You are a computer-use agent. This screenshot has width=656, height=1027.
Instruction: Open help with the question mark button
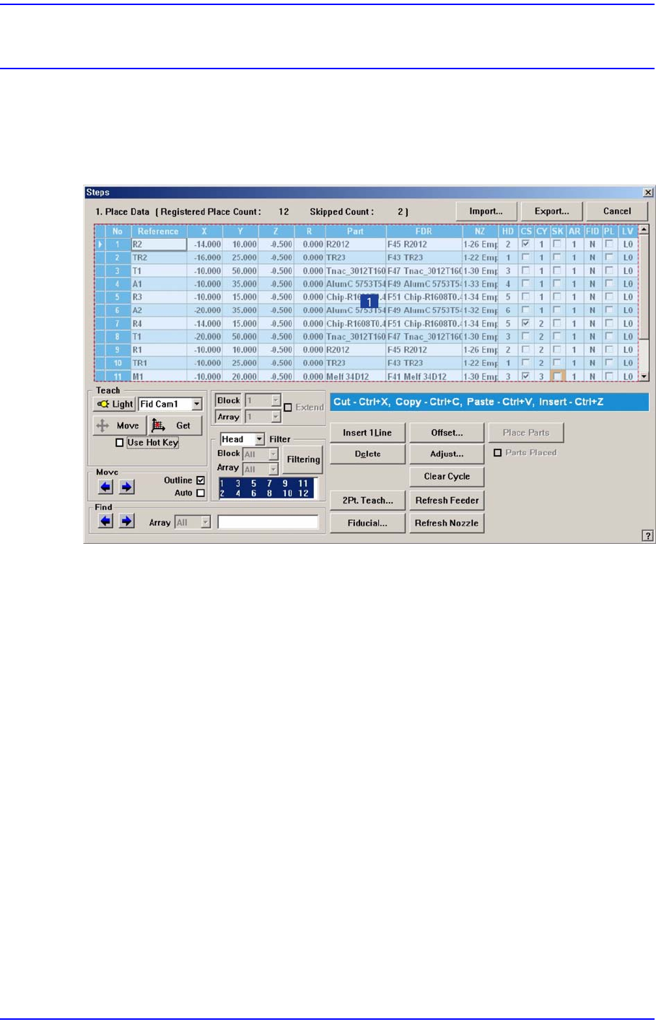647,535
